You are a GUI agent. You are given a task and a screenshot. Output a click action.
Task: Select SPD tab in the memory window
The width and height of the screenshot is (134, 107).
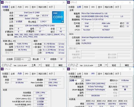coord(27,74)
